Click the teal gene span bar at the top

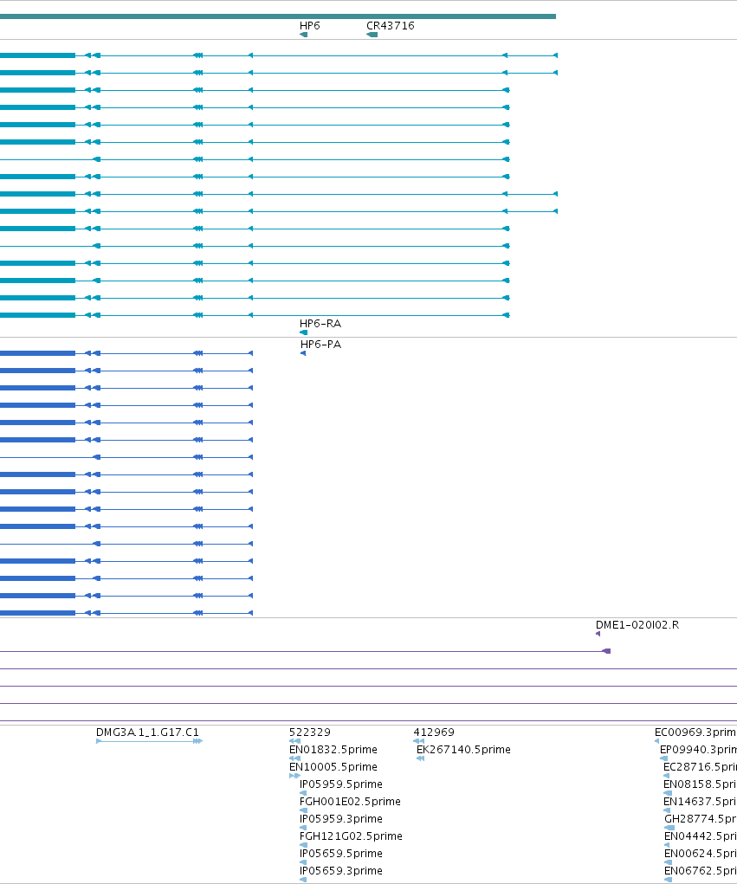(x=278, y=16)
